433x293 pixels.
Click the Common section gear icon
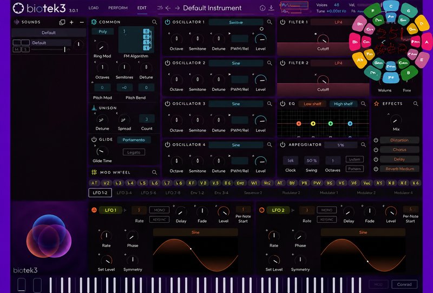click(94, 22)
